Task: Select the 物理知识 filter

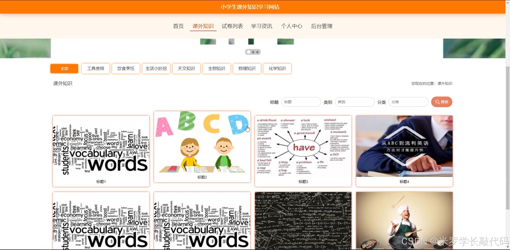Action: [247, 68]
